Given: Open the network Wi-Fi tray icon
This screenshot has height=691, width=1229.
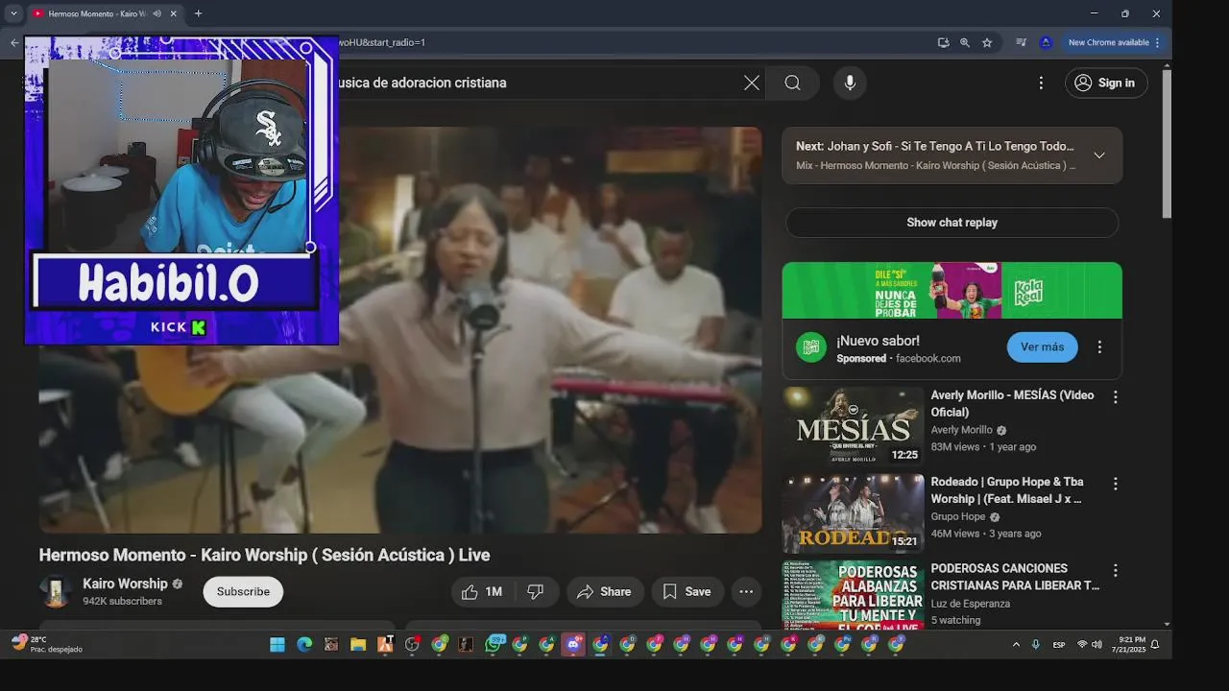Looking at the screenshot, I should click(x=1082, y=645).
